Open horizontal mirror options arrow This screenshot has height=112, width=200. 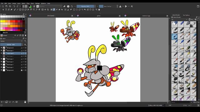tap(123, 6)
